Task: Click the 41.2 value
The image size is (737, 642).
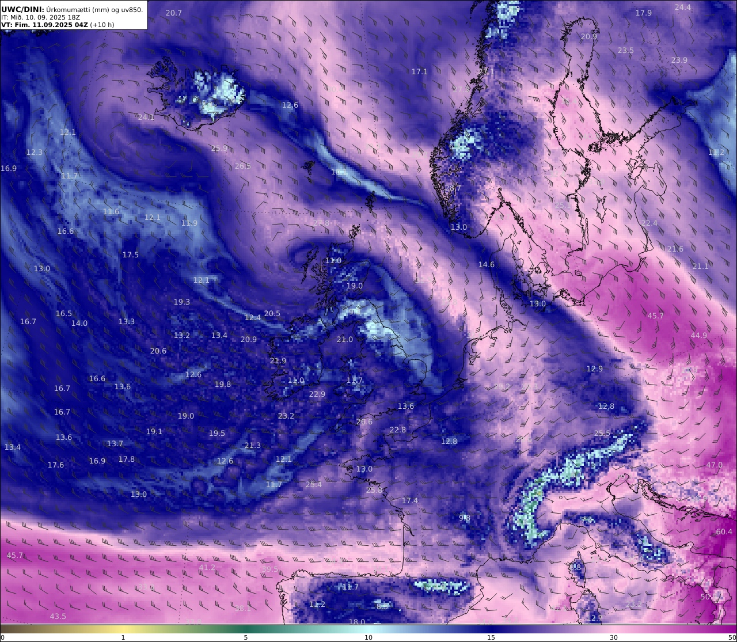Action: [x=207, y=568]
